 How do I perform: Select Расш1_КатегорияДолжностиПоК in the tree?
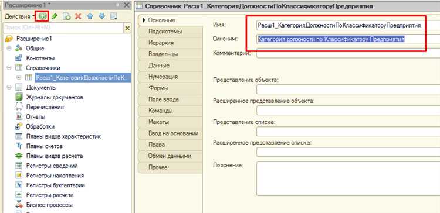point(83,78)
